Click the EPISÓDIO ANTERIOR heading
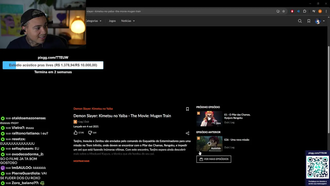Screen dimensions: 330x186 (208, 132)
